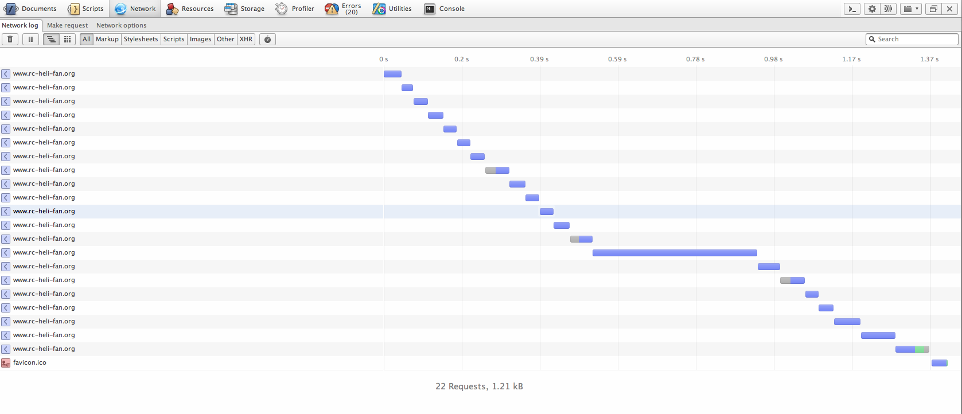This screenshot has width=962, height=414.
Task: Focus the Search field
Action: coord(912,39)
